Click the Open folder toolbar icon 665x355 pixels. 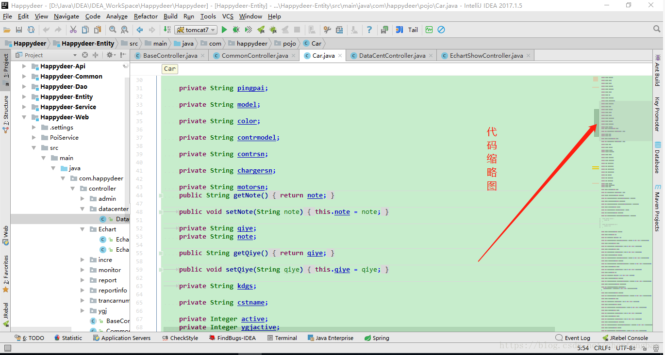tap(7, 30)
